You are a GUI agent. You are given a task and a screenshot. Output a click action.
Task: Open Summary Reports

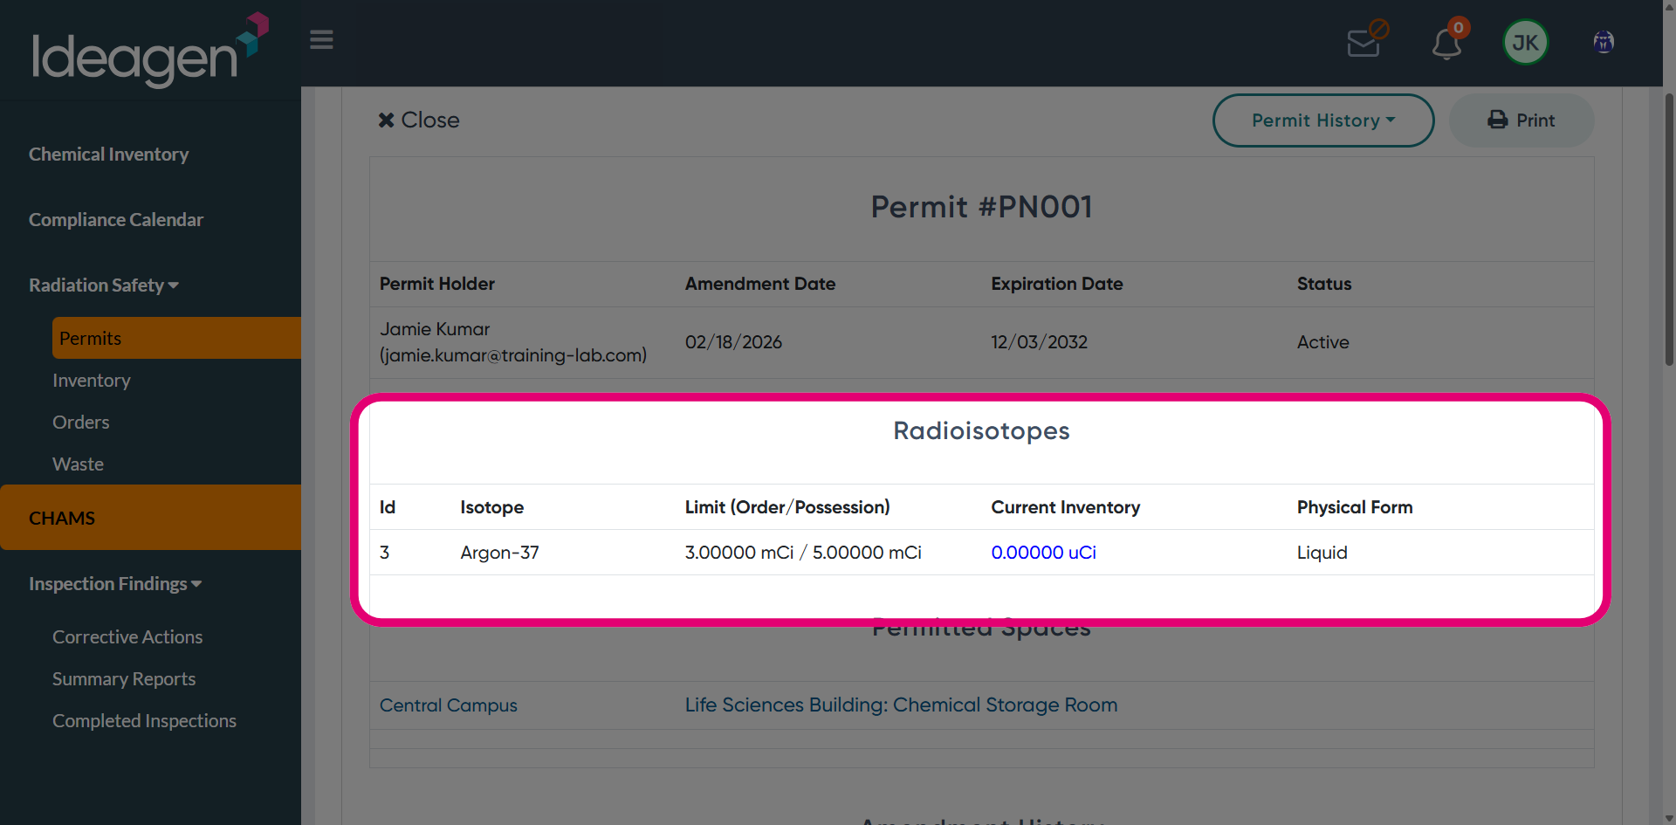[124, 679]
